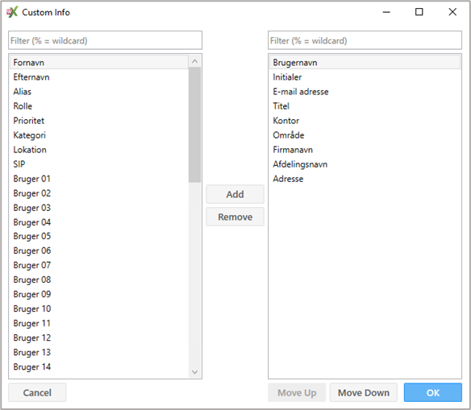The image size is (471, 410).
Task: Select Bruger 05 in the left list
Action: point(99,236)
